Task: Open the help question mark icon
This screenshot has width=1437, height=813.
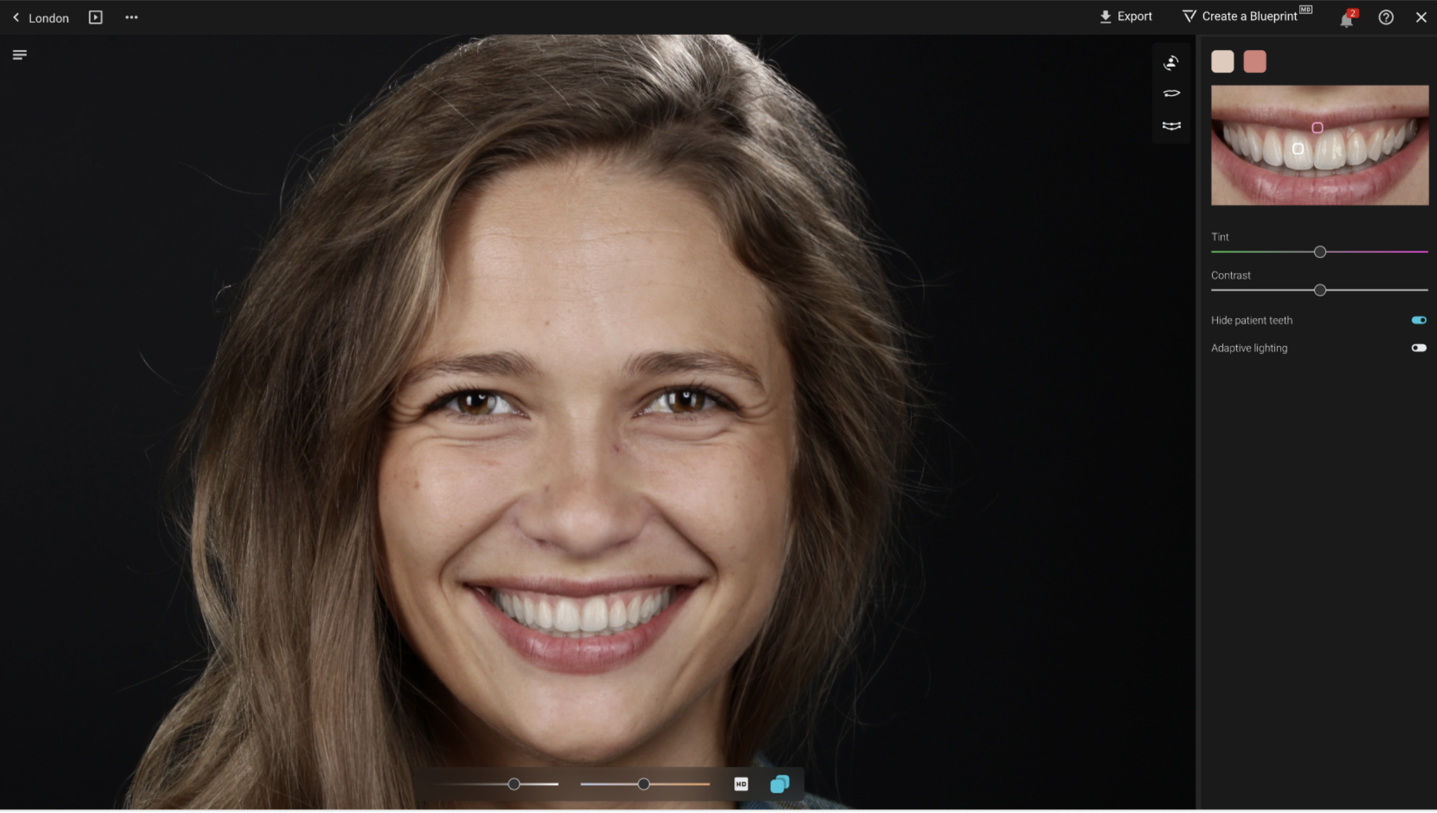Action: click(x=1386, y=17)
